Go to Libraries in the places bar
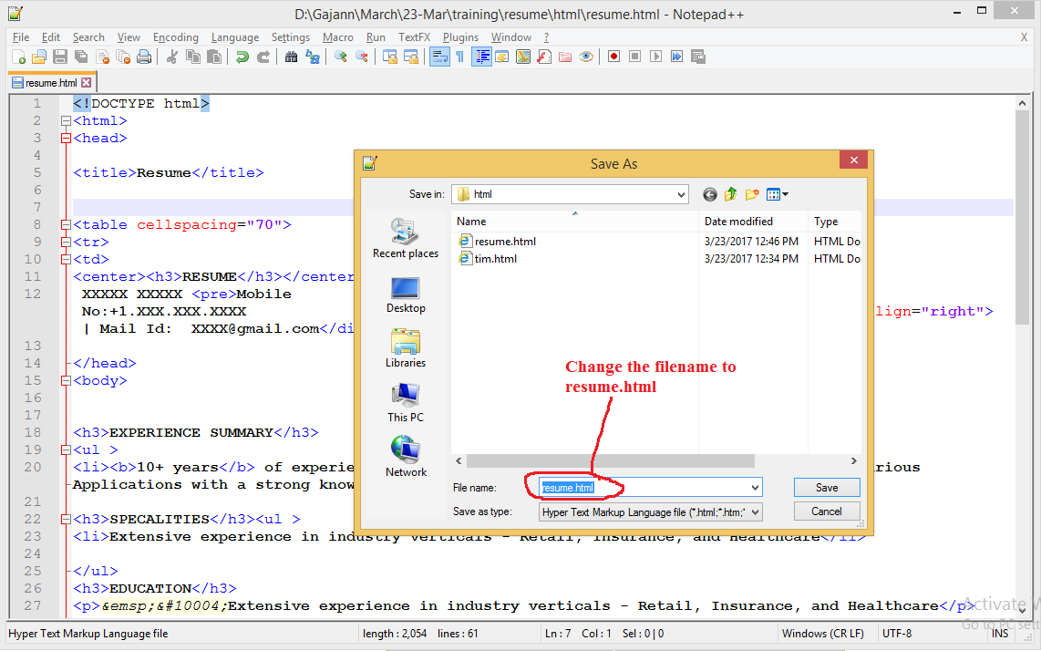The height and width of the screenshot is (651, 1041). click(406, 348)
